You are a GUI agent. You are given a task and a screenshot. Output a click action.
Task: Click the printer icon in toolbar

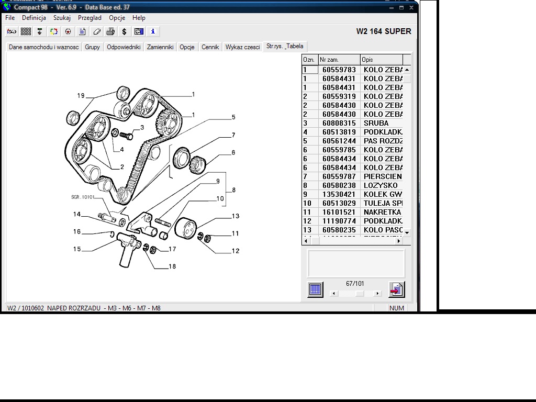110,31
